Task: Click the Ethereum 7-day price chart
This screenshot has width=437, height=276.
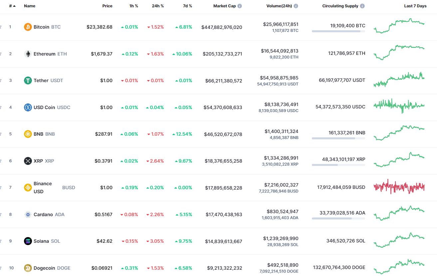Action: [x=399, y=54]
